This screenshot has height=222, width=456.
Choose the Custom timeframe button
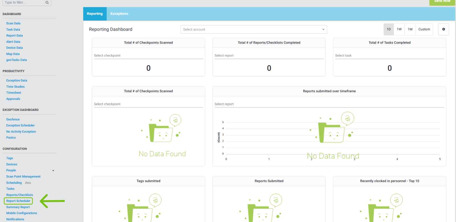pos(424,29)
